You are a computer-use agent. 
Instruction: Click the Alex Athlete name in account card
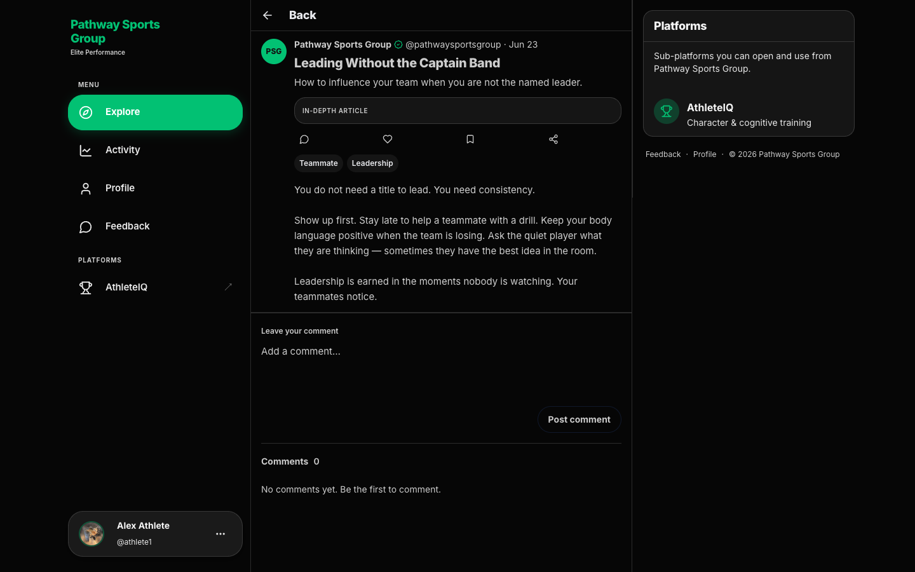[x=143, y=526]
